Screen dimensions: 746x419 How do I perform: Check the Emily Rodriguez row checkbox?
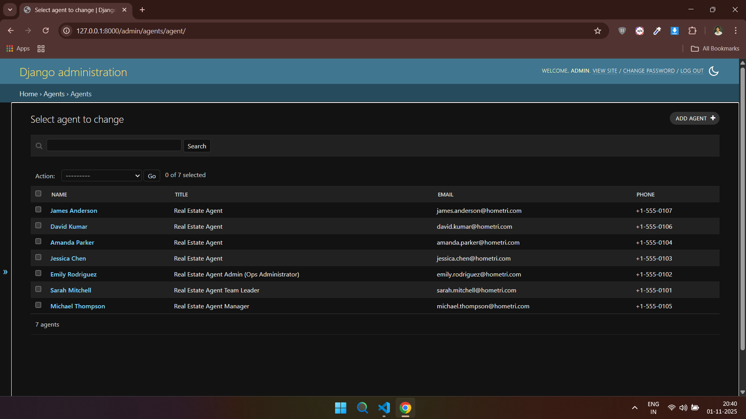pos(38,273)
